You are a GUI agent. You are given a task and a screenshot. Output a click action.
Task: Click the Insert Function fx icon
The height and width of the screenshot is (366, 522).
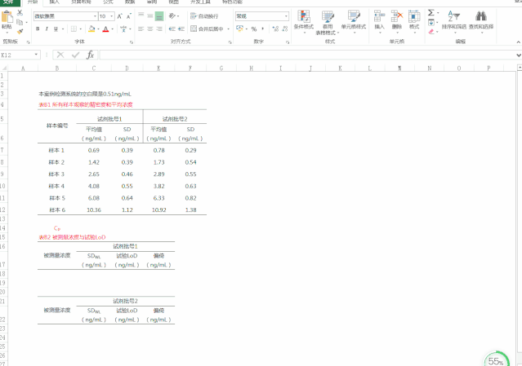pos(90,55)
